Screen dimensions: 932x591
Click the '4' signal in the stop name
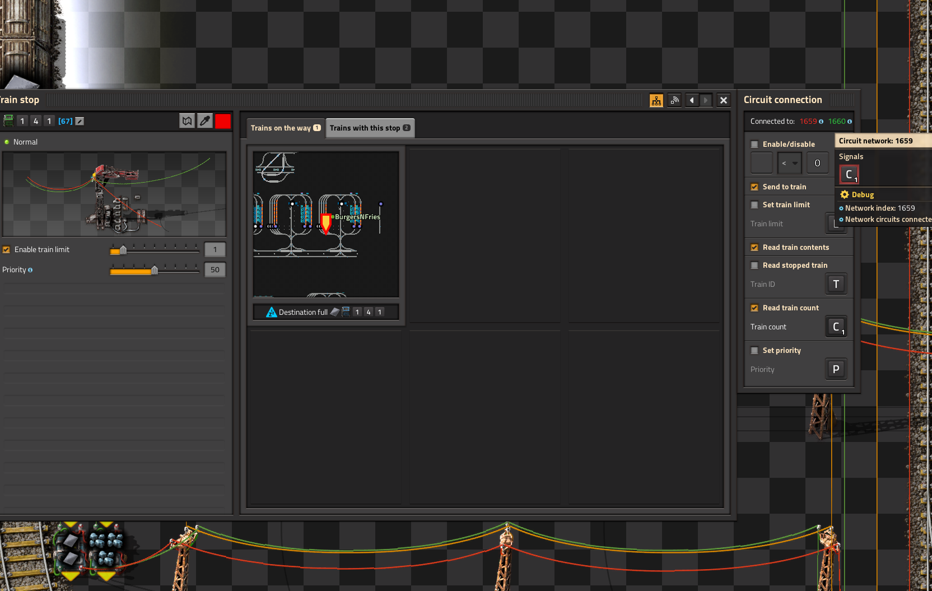pos(36,121)
